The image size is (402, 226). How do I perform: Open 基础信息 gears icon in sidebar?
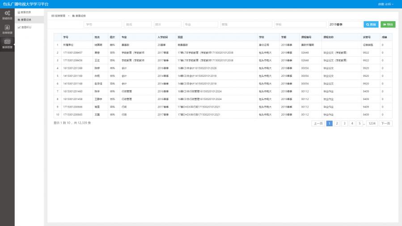coord(7,13)
